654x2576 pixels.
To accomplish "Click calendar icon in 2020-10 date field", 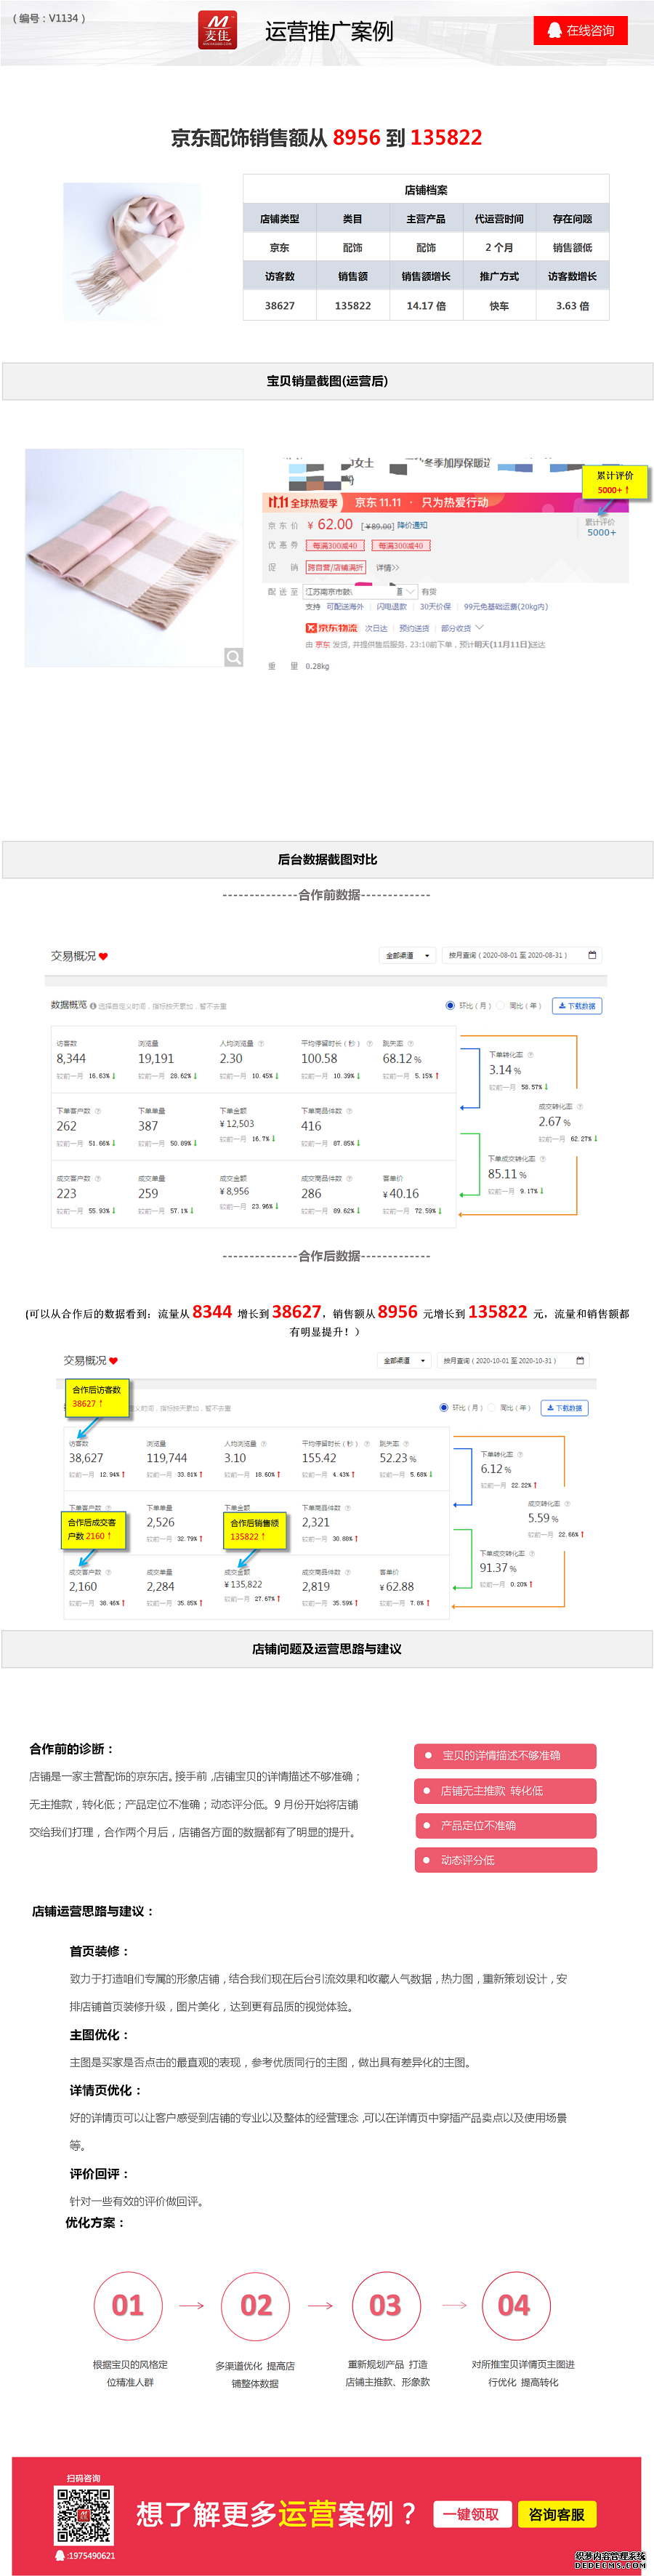I will [x=581, y=1360].
